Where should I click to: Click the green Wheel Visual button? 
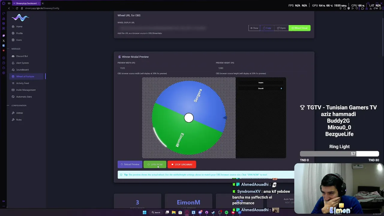[x=299, y=28]
